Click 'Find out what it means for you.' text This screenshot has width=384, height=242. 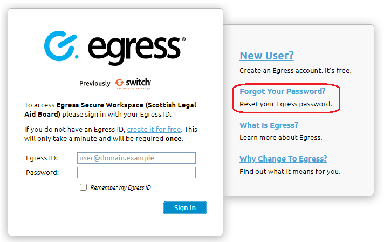290,171
